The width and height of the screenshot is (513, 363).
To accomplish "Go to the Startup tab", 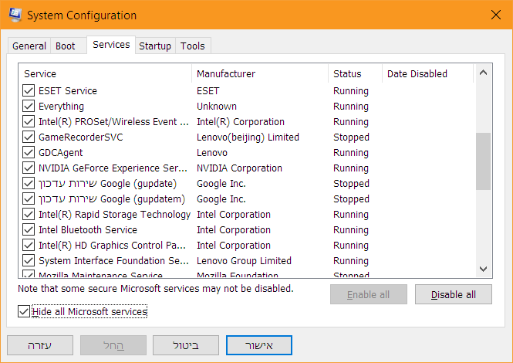I will tap(155, 46).
